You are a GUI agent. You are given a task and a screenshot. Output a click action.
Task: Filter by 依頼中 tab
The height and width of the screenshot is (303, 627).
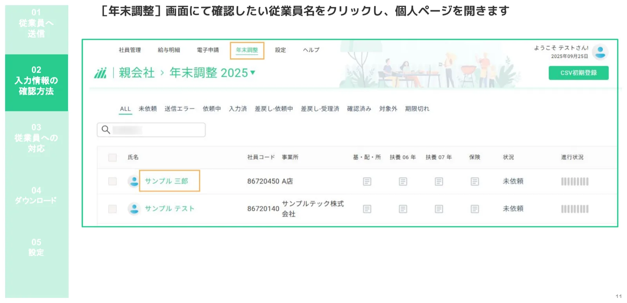click(212, 109)
